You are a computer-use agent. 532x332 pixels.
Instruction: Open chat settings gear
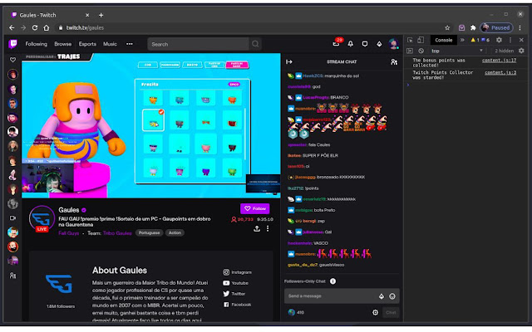tap(375, 312)
